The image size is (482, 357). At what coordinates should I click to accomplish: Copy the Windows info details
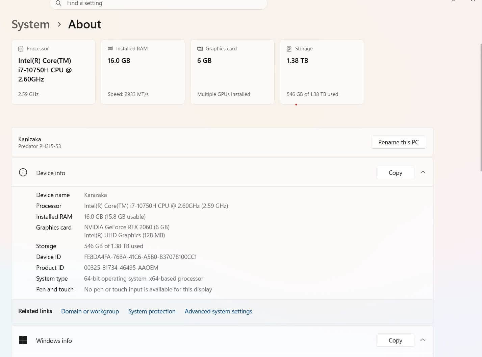tap(395, 340)
